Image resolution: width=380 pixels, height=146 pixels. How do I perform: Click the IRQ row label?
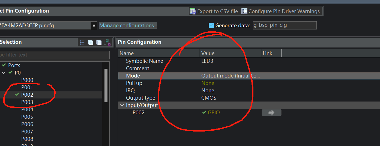click(x=130, y=90)
